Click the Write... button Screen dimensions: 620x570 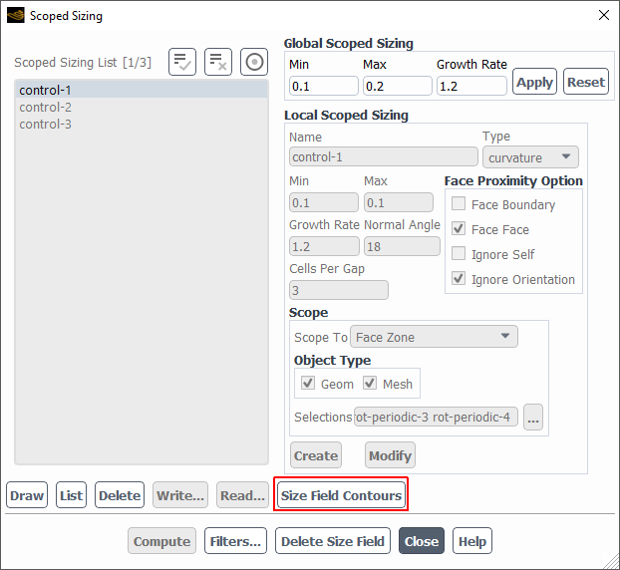180,495
